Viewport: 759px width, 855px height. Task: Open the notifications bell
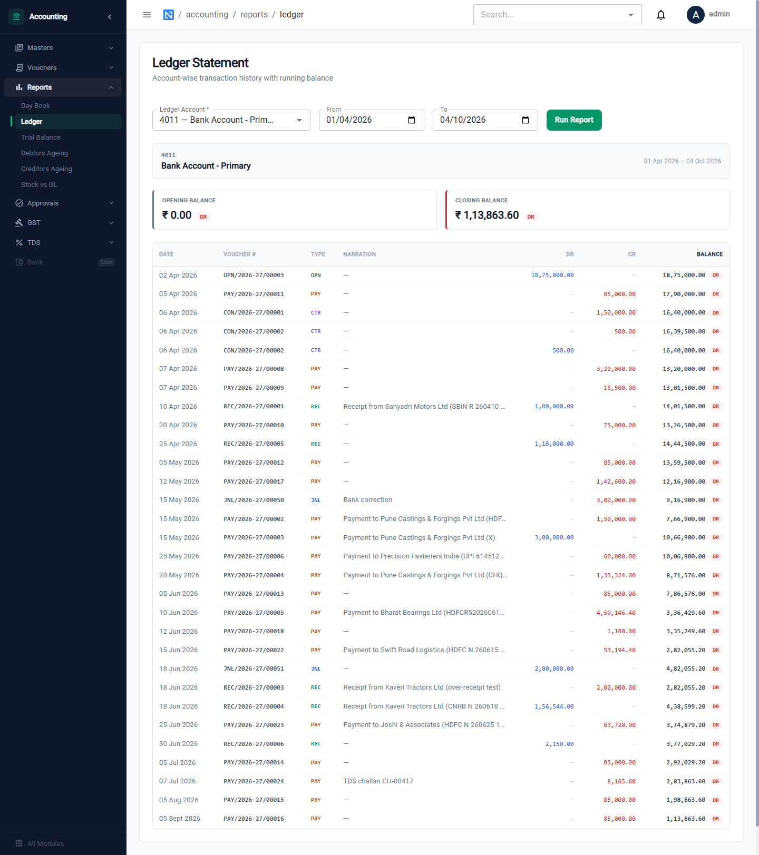click(x=661, y=15)
